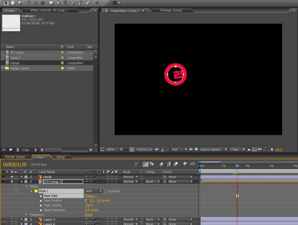Collapse the Masks group

pos(26,186)
